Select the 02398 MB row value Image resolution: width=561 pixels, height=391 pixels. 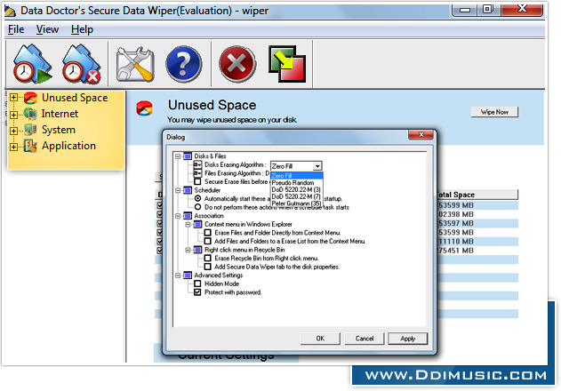click(456, 214)
